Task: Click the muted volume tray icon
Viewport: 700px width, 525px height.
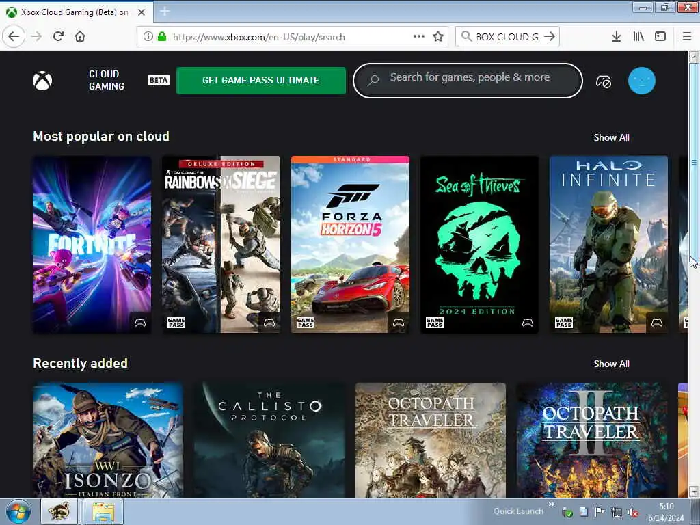Action: click(633, 513)
